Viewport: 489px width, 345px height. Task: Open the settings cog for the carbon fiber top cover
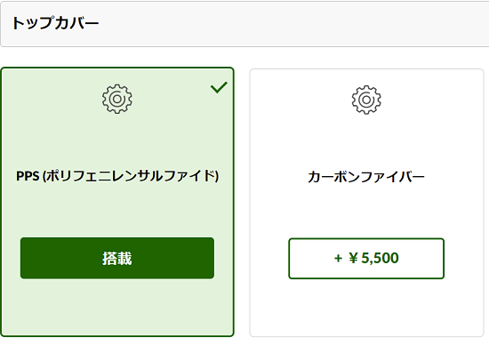tap(366, 100)
